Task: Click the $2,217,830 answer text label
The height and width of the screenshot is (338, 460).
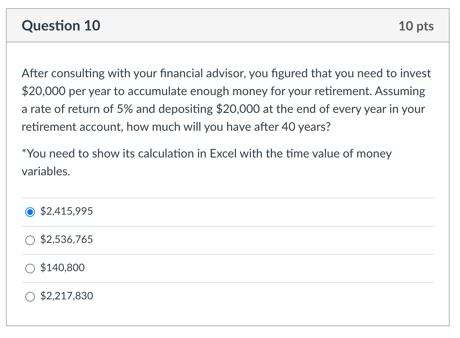Action: (67, 296)
